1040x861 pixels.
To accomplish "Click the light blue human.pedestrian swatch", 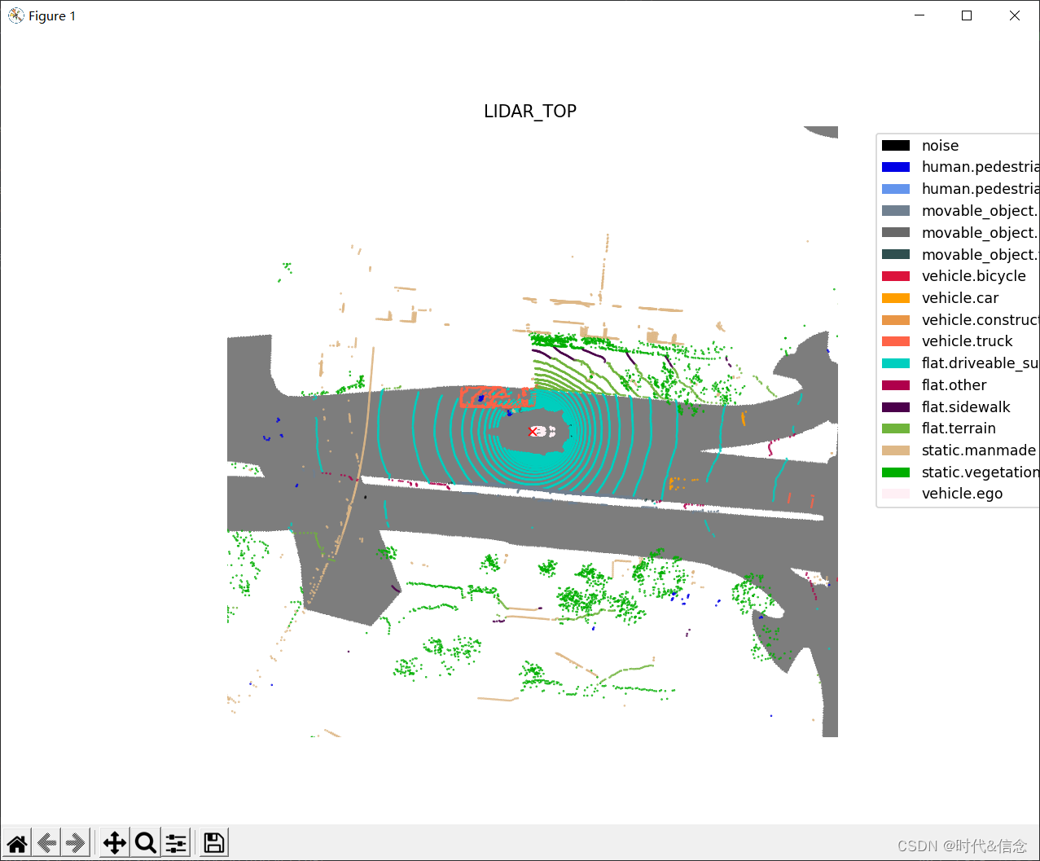I will pos(896,189).
